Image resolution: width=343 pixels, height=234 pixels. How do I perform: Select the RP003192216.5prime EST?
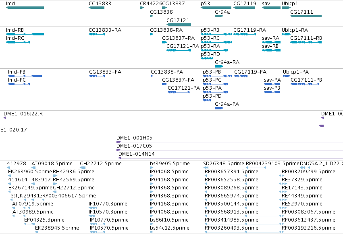[283, 232]
